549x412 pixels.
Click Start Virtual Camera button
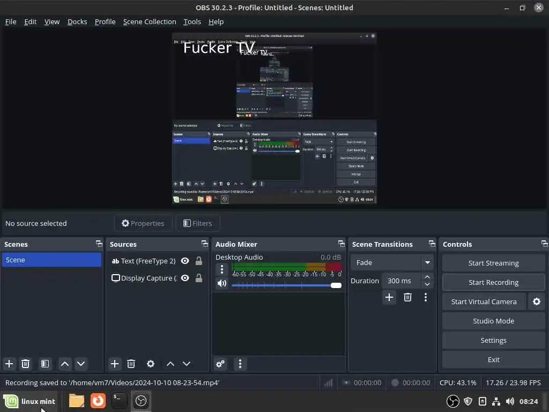click(484, 301)
